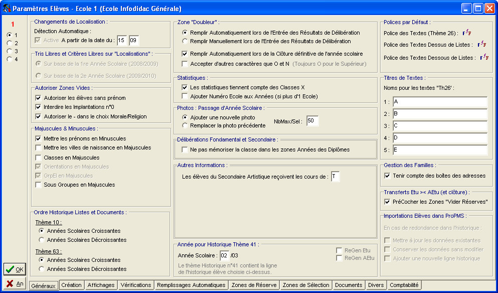Image resolution: width=498 pixels, height=293 pixels.
Task: Open font picker for Police des Textes Dessus de Listes
Action: [x=482, y=44]
